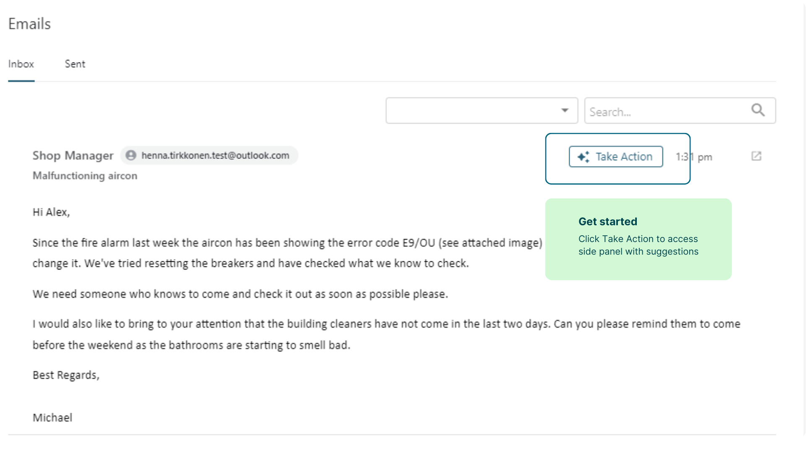Click the magnifier search icon
Image resolution: width=806 pixels, height=453 pixels.
point(758,110)
